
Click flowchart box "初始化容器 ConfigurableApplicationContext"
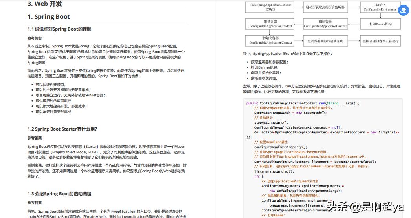(x=270, y=40)
